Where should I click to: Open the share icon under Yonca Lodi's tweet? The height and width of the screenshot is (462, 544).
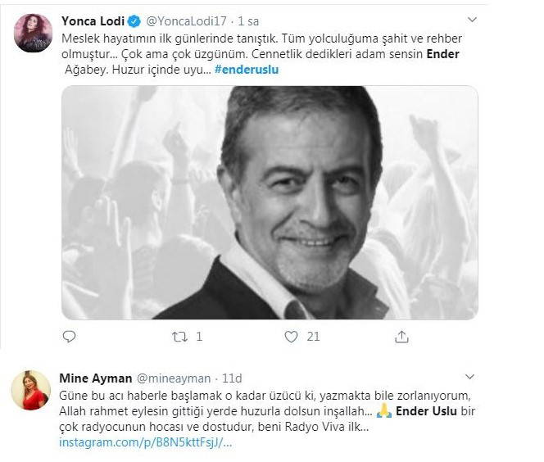click(401, 337)
